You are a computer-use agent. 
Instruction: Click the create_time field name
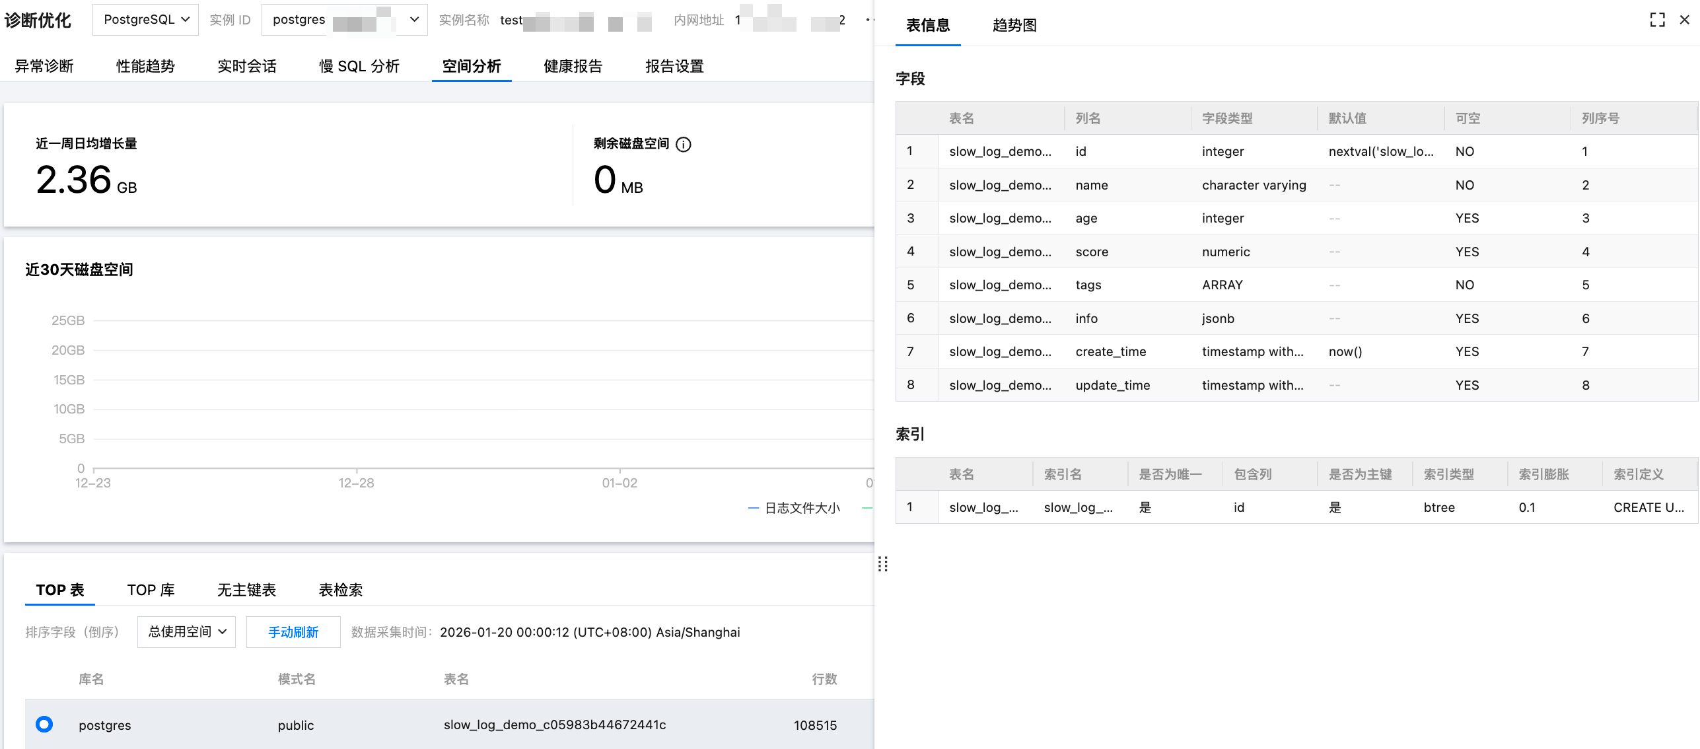[x=1111, y=351]
